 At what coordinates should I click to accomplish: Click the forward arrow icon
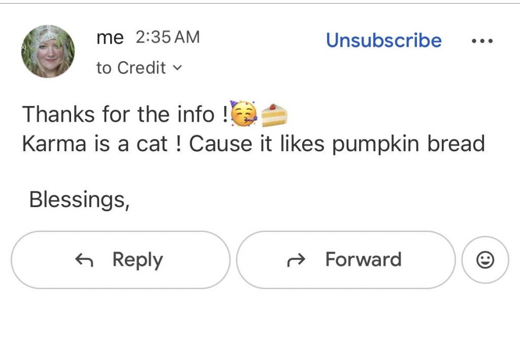296,261
